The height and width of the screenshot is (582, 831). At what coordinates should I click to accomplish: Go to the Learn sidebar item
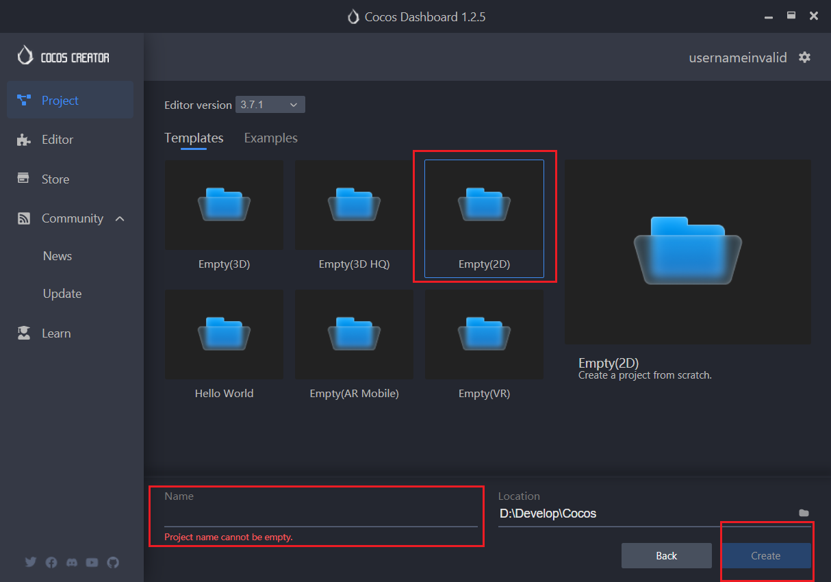[56, 333]
